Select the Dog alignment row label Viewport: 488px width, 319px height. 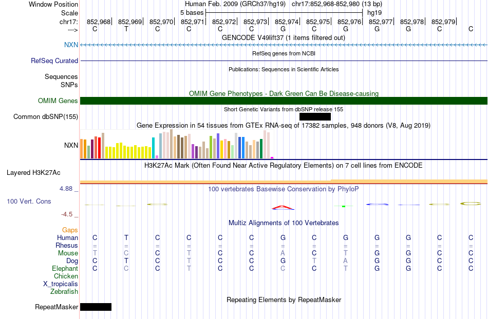[72, 261]
